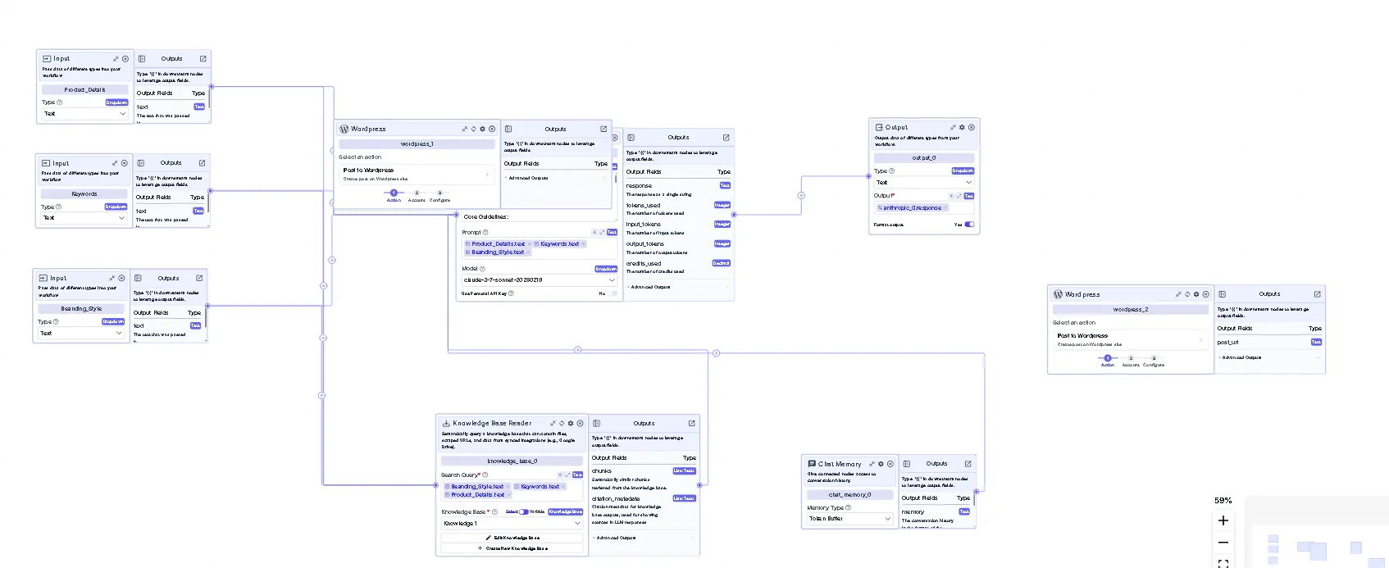
Task: Go to Configure step in wordpress_2
Action: tap(1154, 359)
